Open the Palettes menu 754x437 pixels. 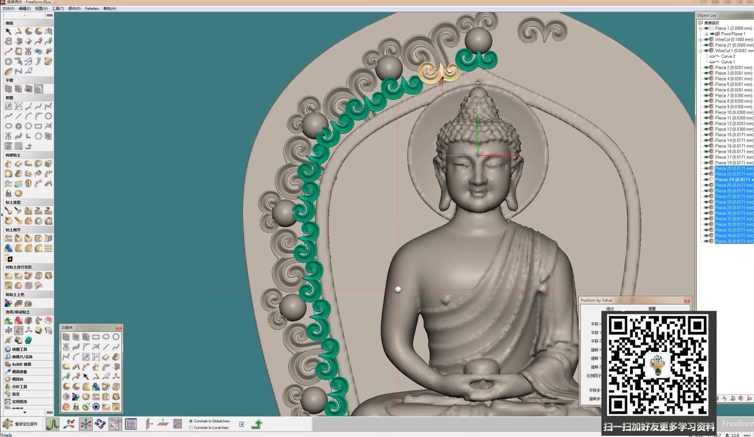[x=92, y=8]
